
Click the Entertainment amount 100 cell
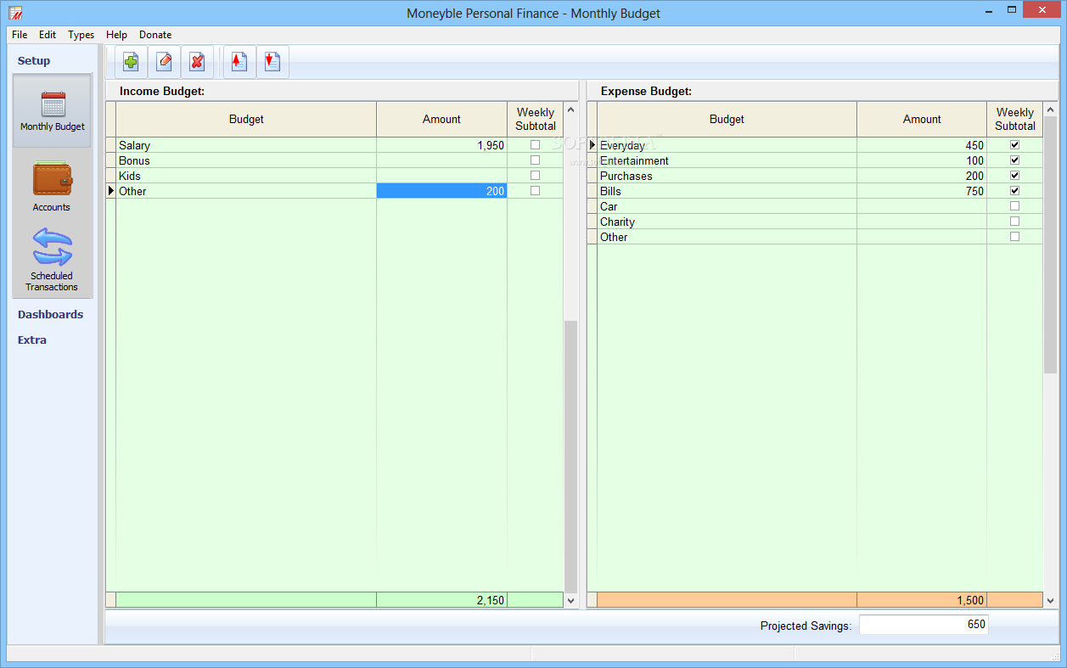[x=922, y=160]
